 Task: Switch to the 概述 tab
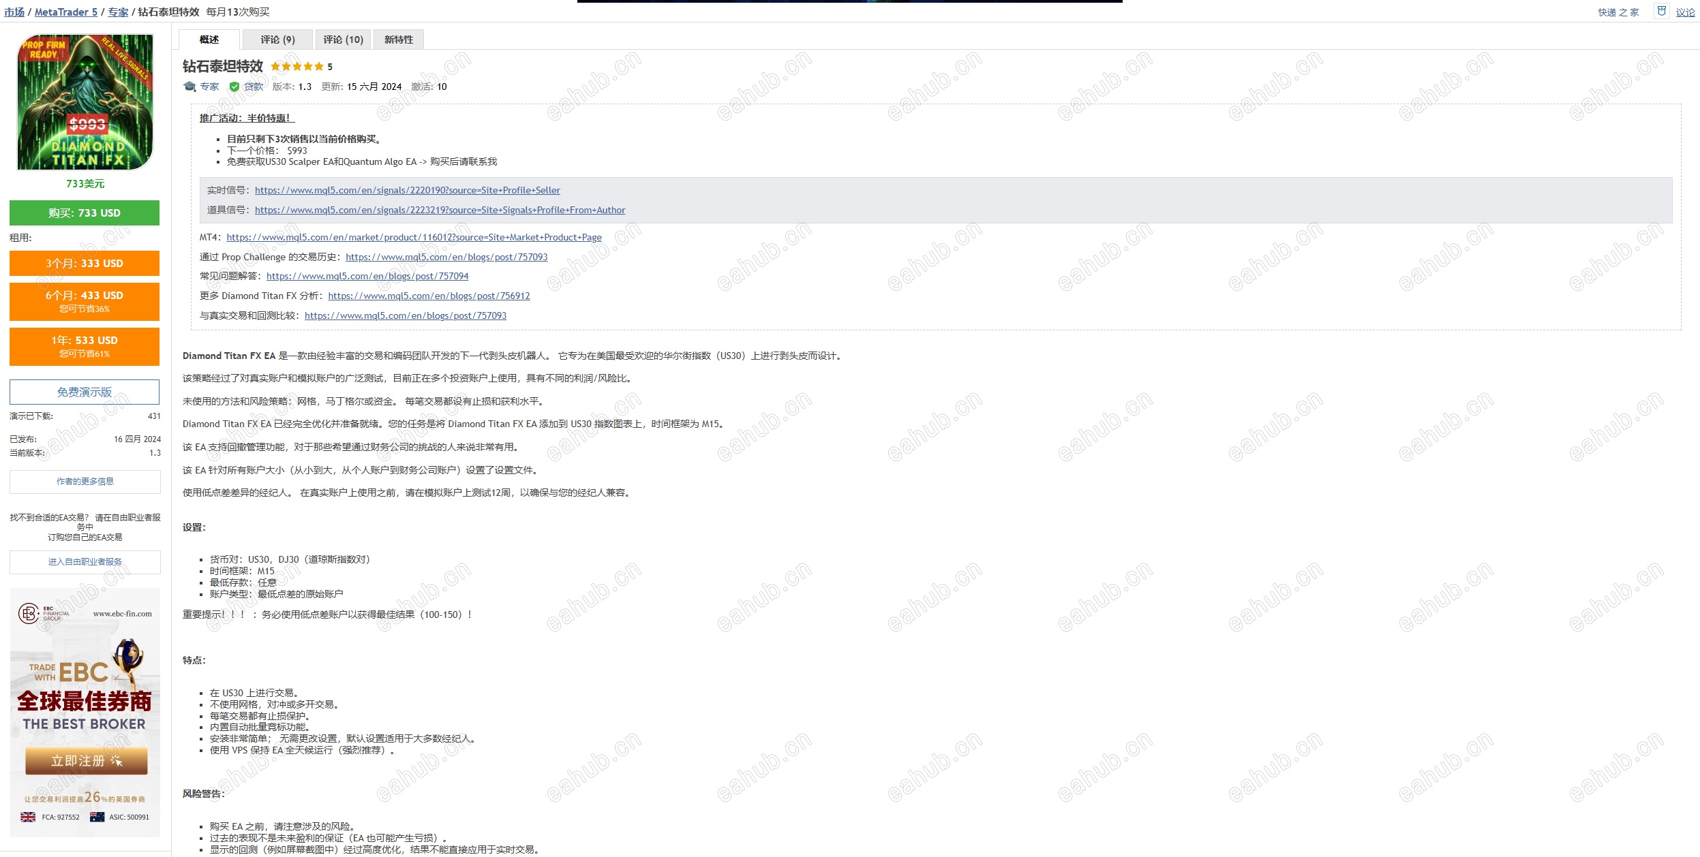[x=209, y=40]
